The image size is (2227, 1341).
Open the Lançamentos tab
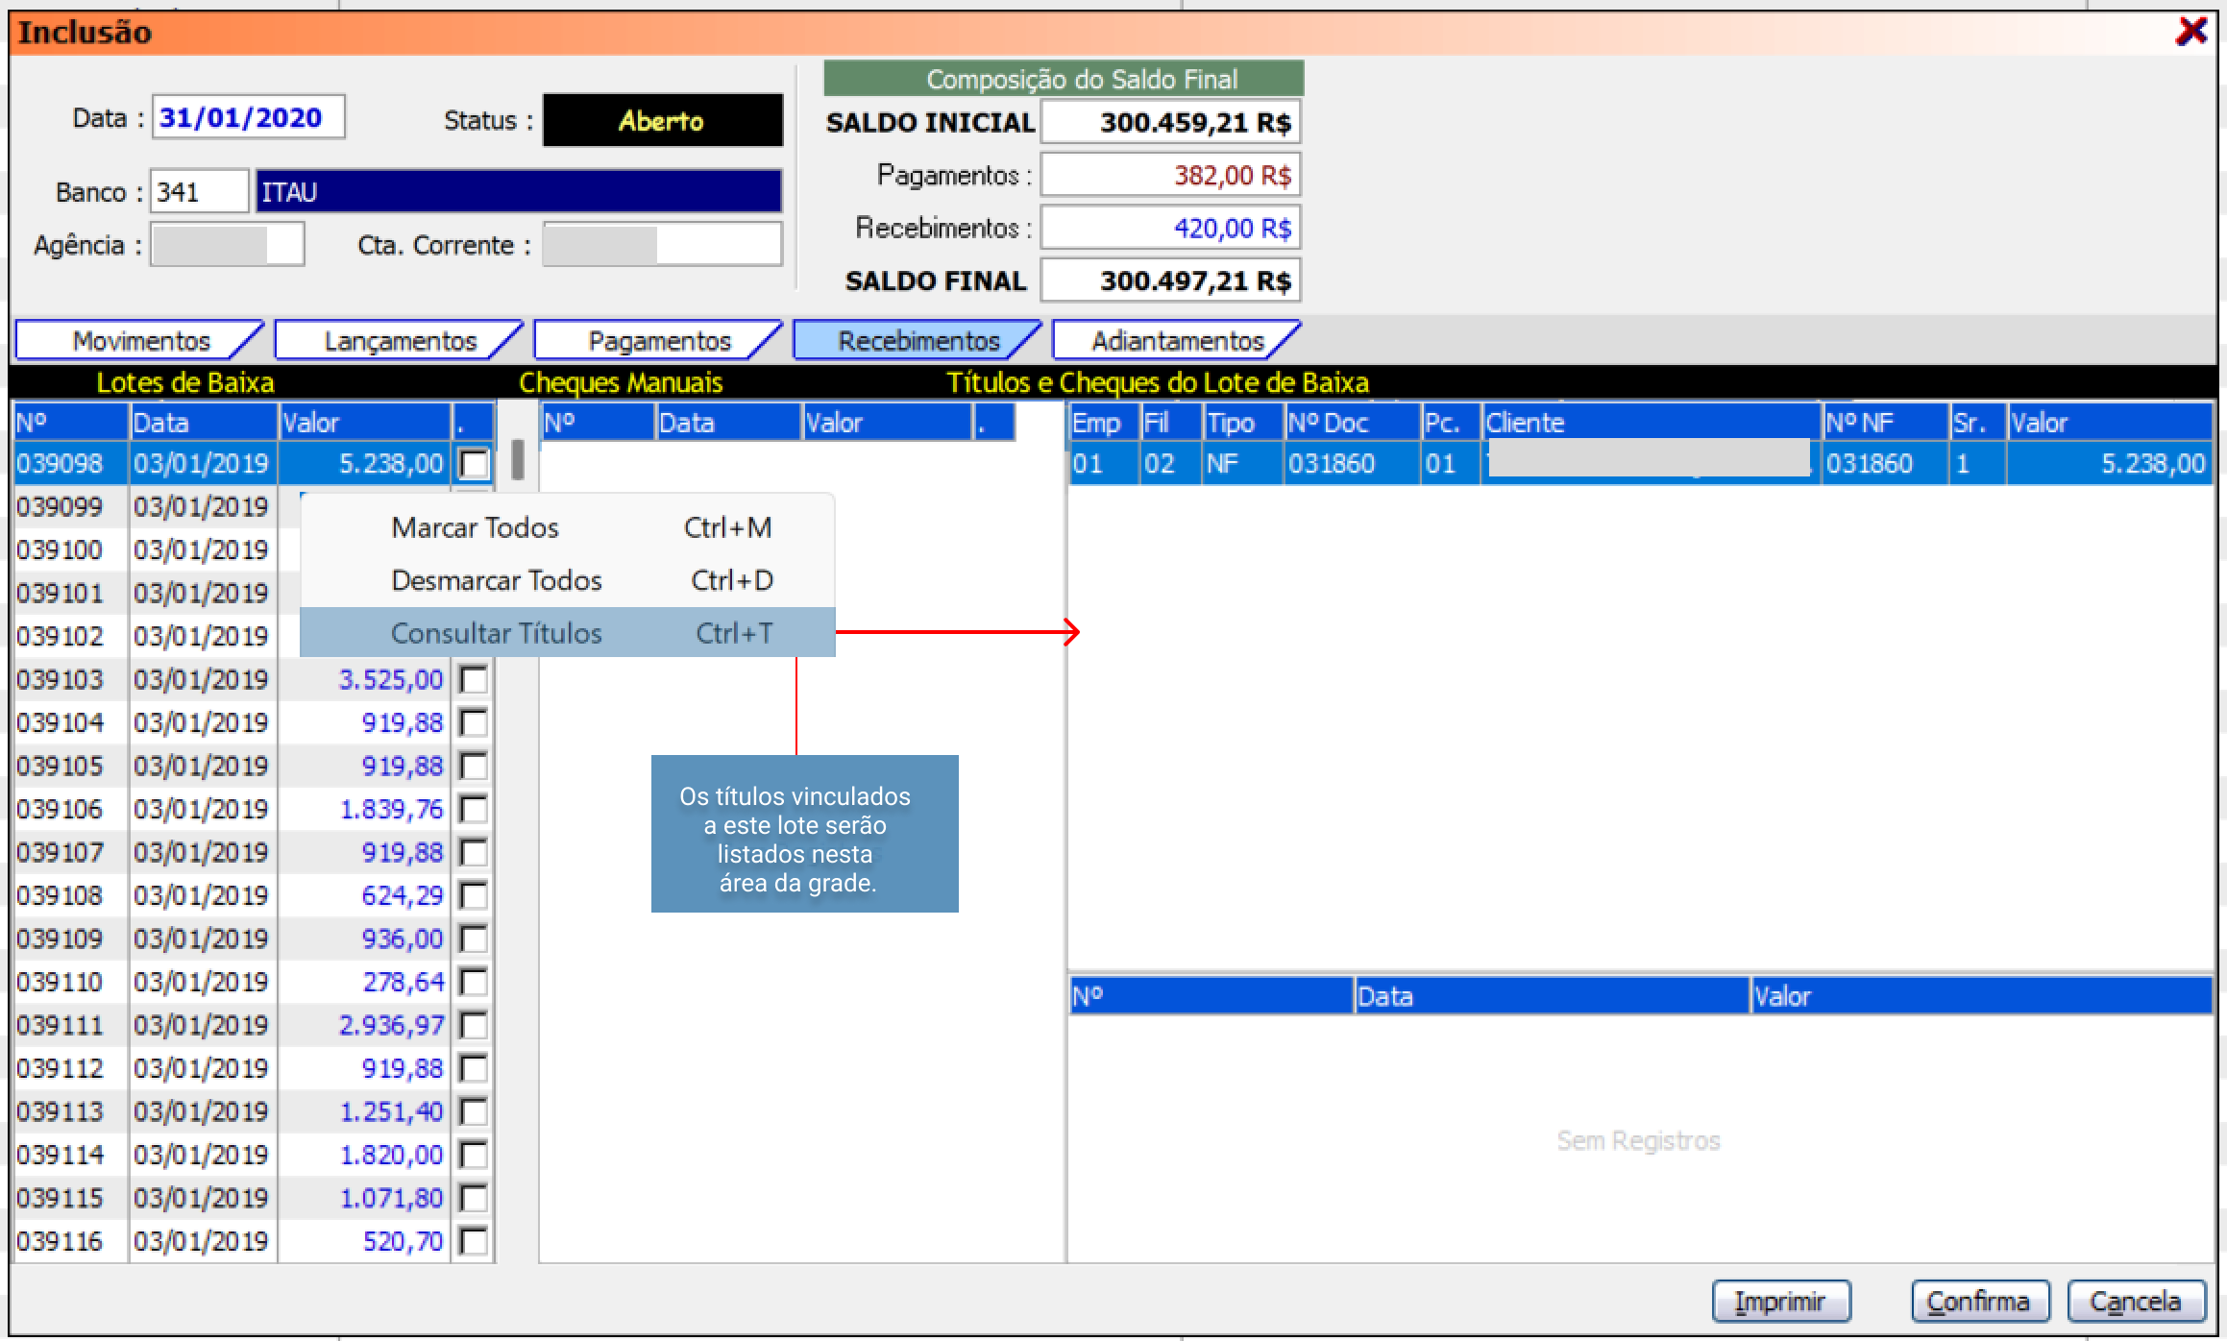[400, 341]
